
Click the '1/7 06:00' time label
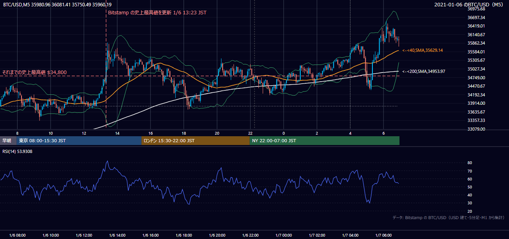click(x=384, y=235)
